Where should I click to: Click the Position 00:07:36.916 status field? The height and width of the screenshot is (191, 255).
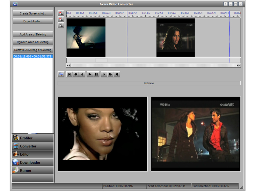point(124,186)
